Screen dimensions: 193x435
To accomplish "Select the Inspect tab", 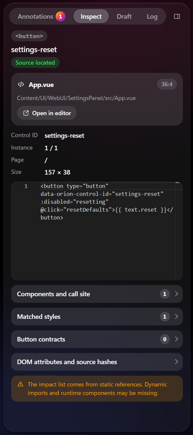I will (x=91, y=16).
